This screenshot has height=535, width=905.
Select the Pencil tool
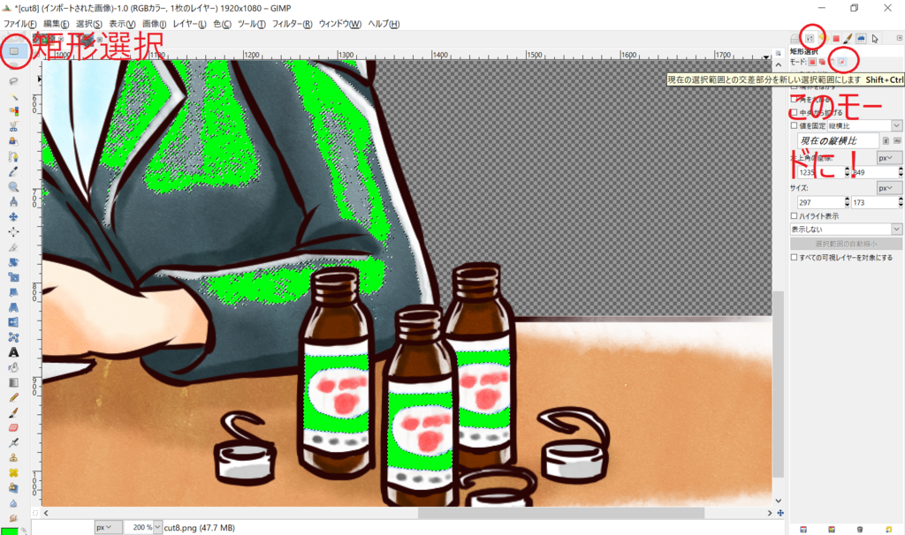pyautogui.click(x=14, y=397)
